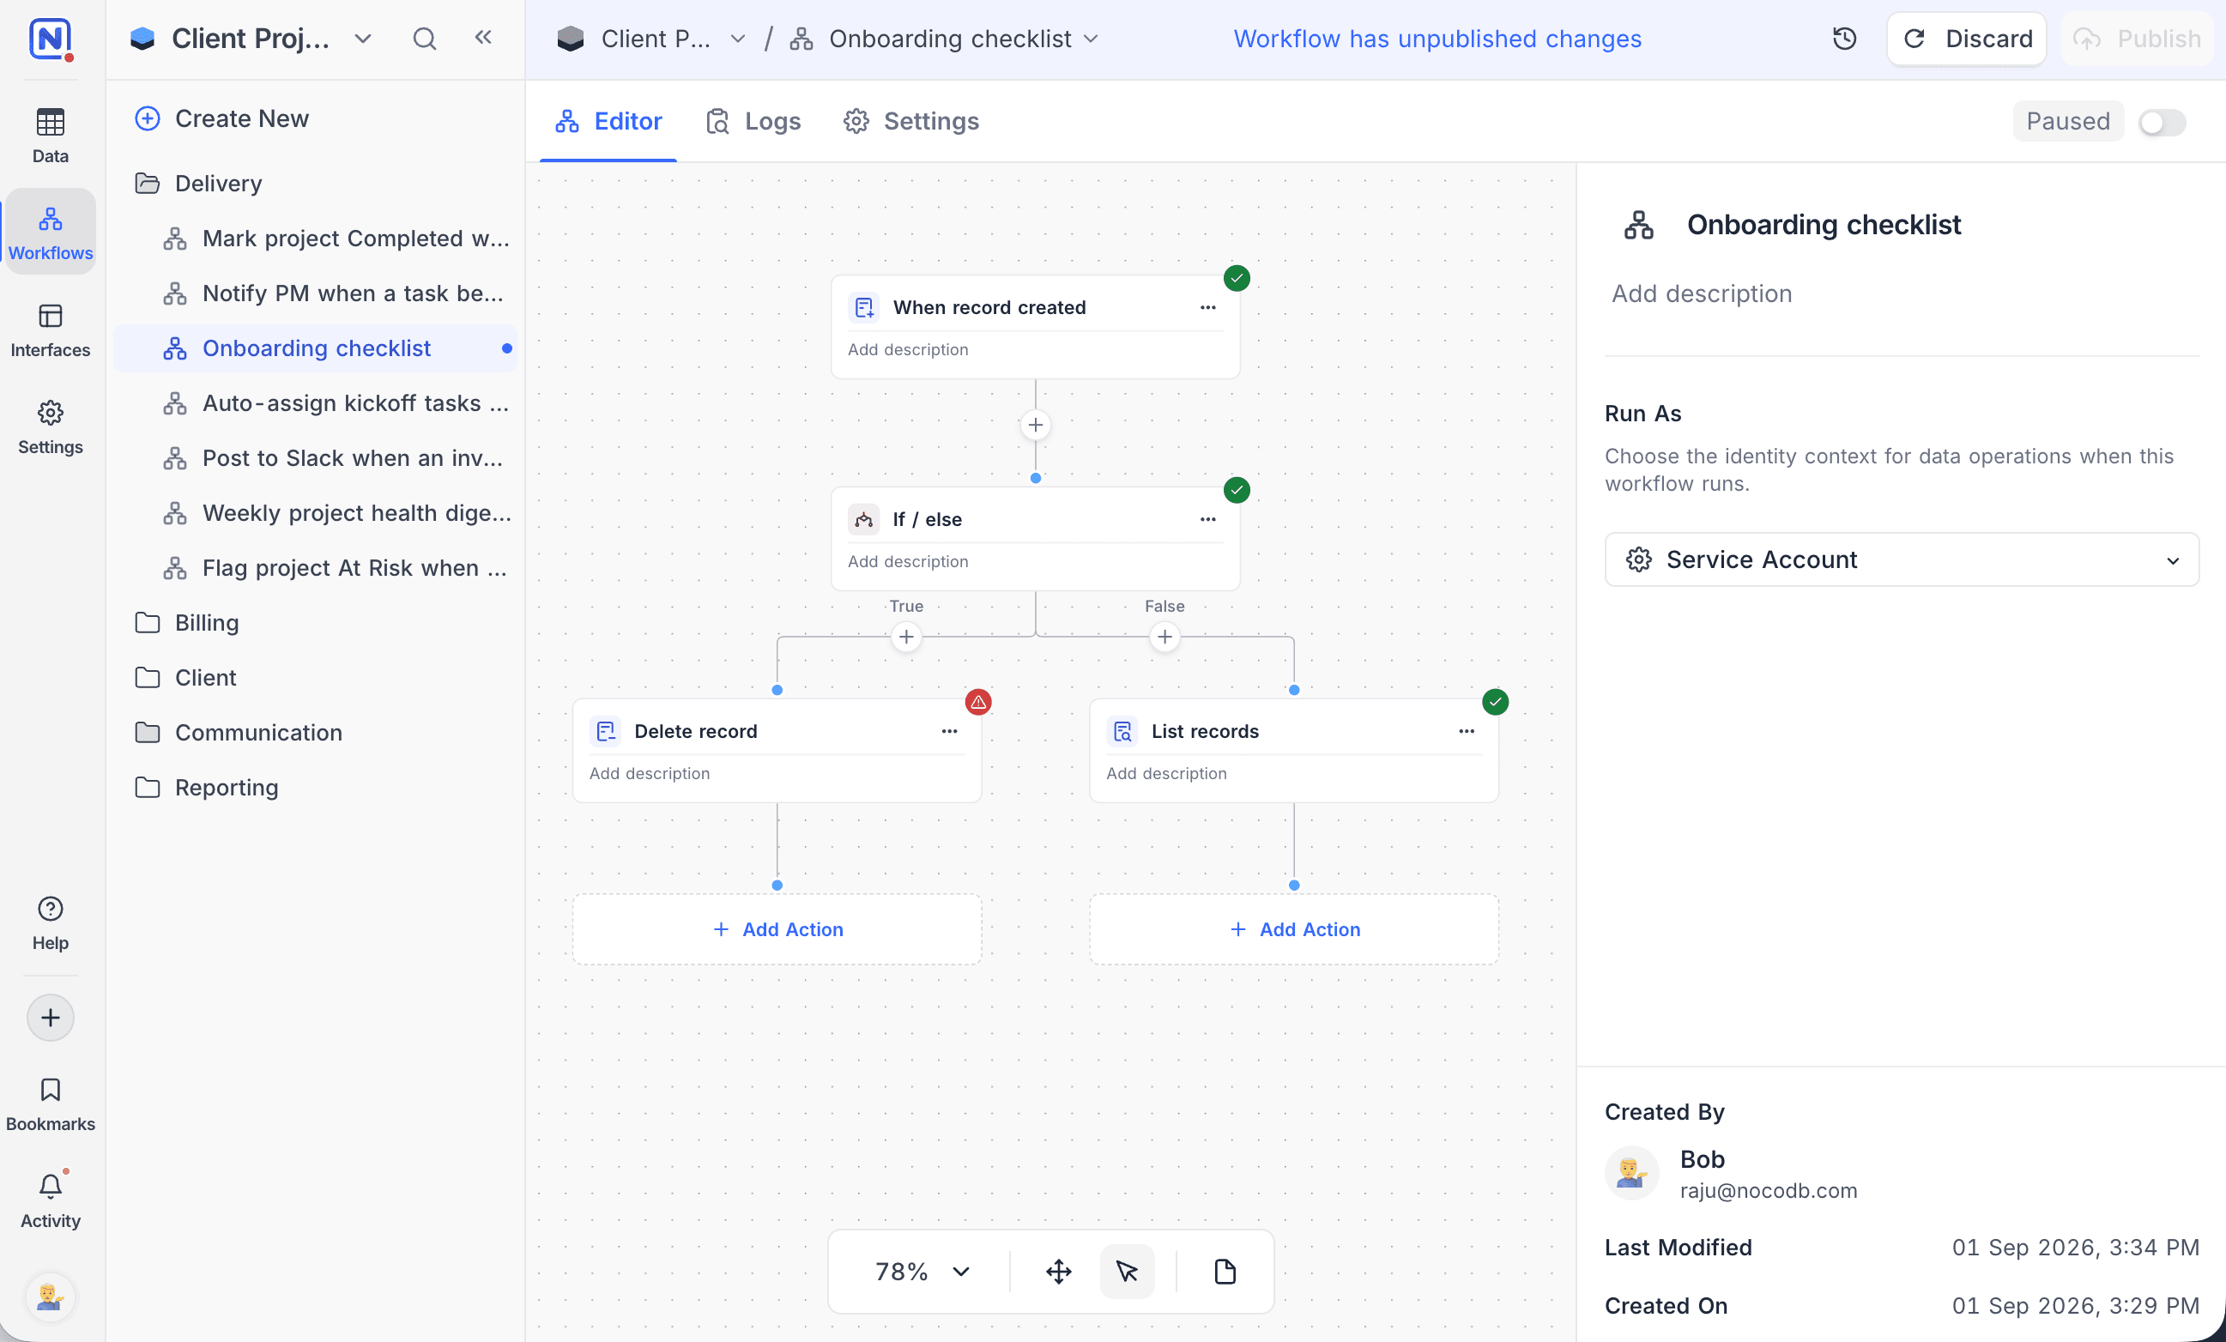2226x1342 pixels.
Task: Click Create New in the sidebar
Action: click(221, 118)
